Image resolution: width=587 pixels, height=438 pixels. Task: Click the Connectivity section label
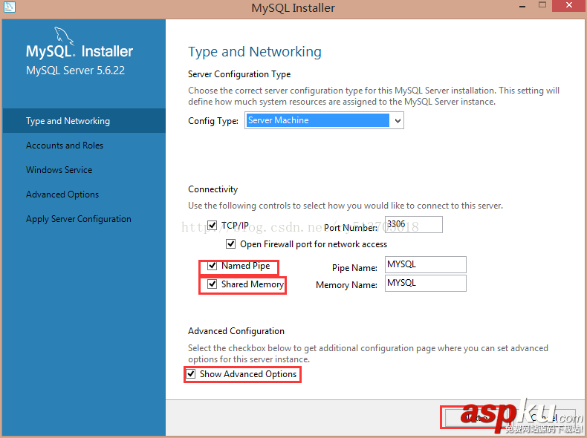213,189
